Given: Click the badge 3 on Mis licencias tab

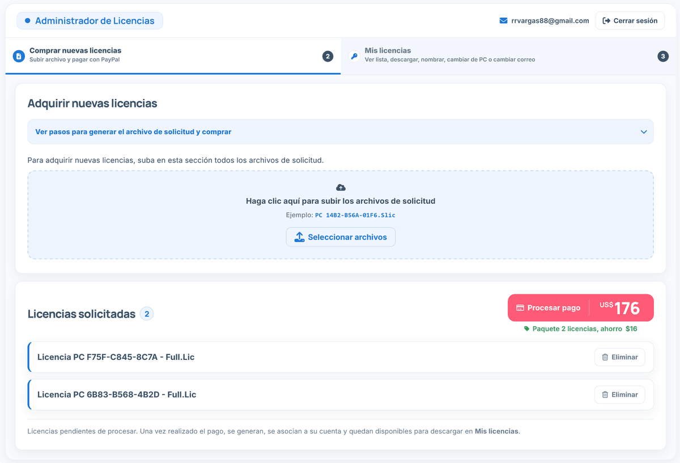Looking at the screenshot, I should point(663,56).
